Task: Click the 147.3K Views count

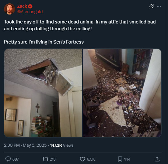Action: pyautogui.click(x=62, y=145)
